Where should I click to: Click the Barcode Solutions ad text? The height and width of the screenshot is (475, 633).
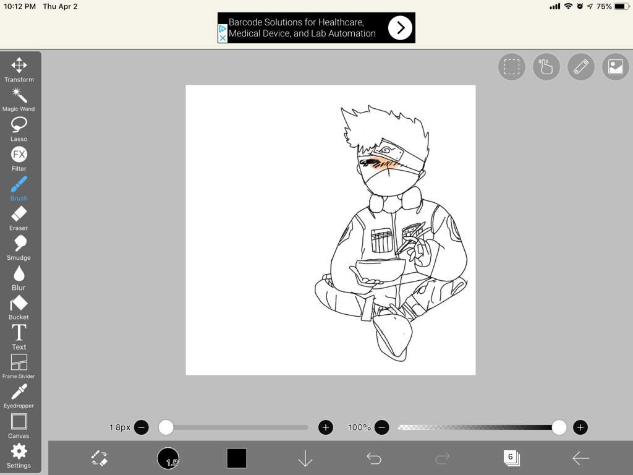[302, 28]
